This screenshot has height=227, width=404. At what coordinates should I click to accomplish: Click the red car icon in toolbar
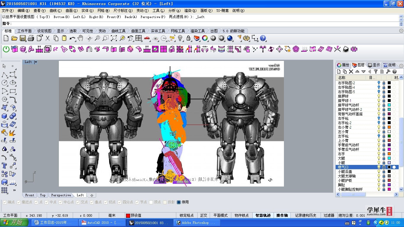point(147,38)
